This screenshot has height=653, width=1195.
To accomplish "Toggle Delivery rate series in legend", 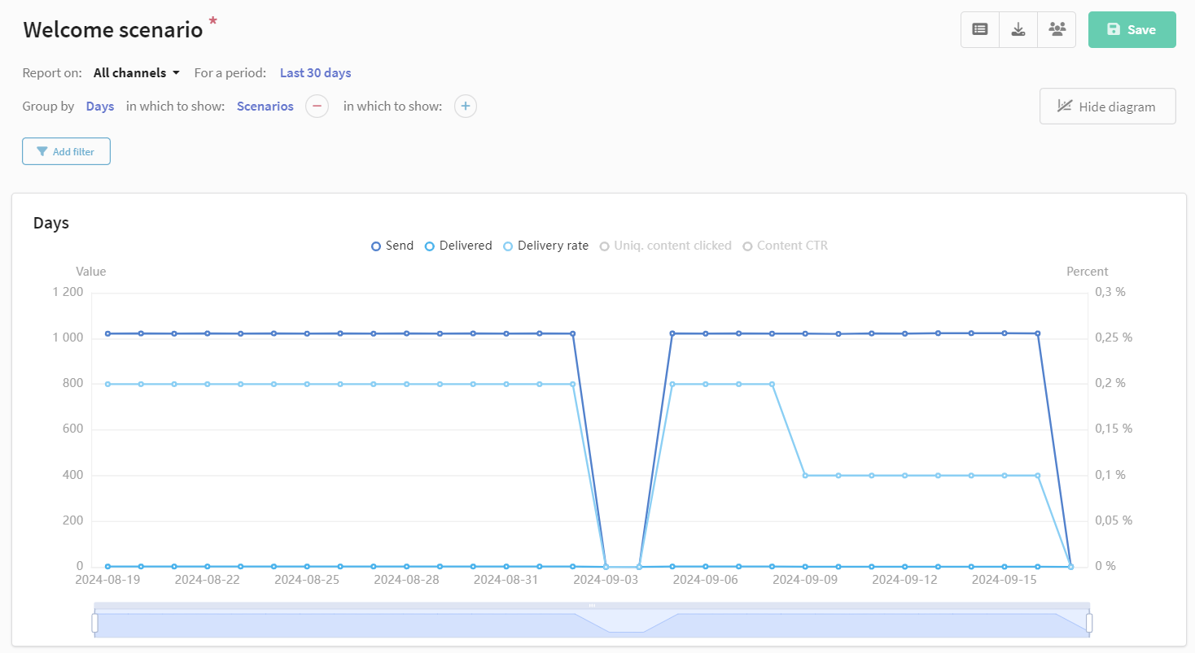I will pyautogui.click(x=546, y=246).
